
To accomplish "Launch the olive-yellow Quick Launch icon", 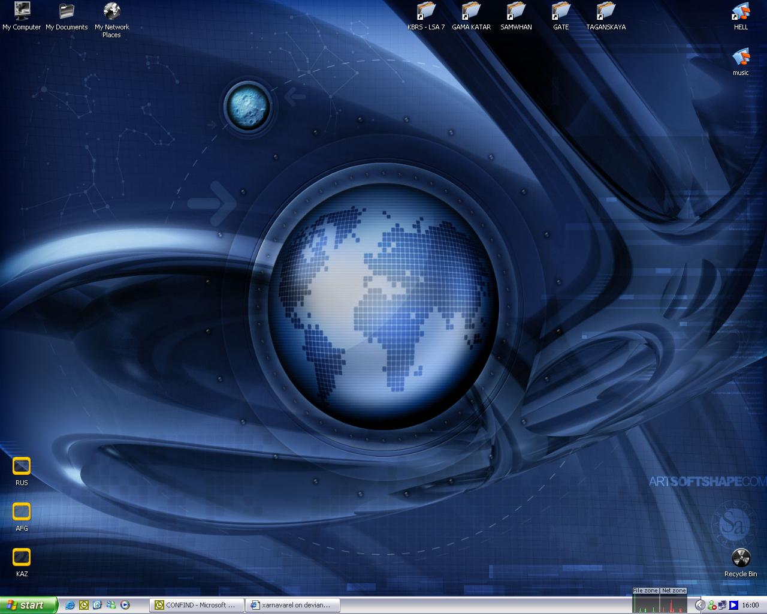I will coord(84,605).
